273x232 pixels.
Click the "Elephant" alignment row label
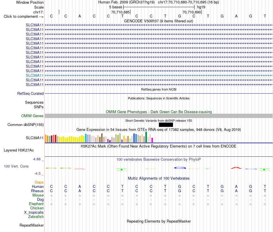pyautogui.click(x=36, y=204)
